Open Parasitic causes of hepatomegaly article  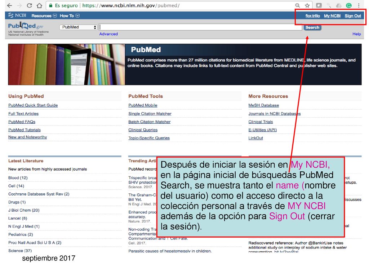click(170, 251)
